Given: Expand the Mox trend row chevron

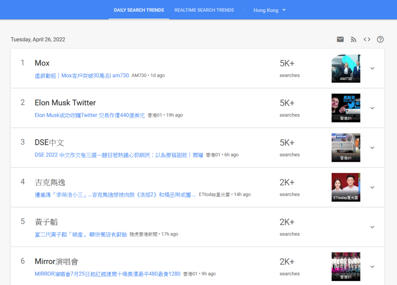Looking at the screenshot, I should point(372,69).
